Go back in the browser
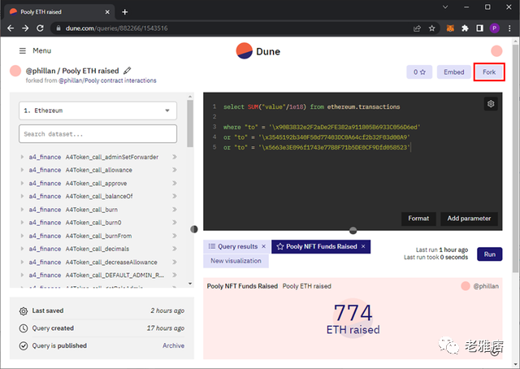This screenshot has height=369, width=520. coord(11,28)
